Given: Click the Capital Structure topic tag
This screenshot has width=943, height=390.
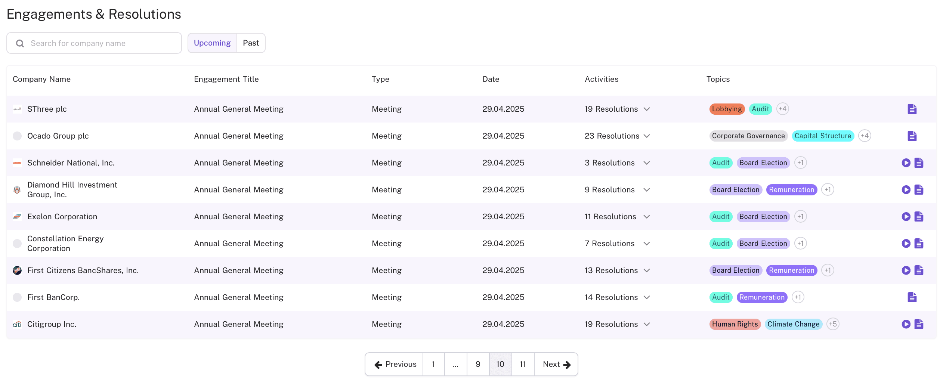Looking at the screenshot, I should pos(823,136).
